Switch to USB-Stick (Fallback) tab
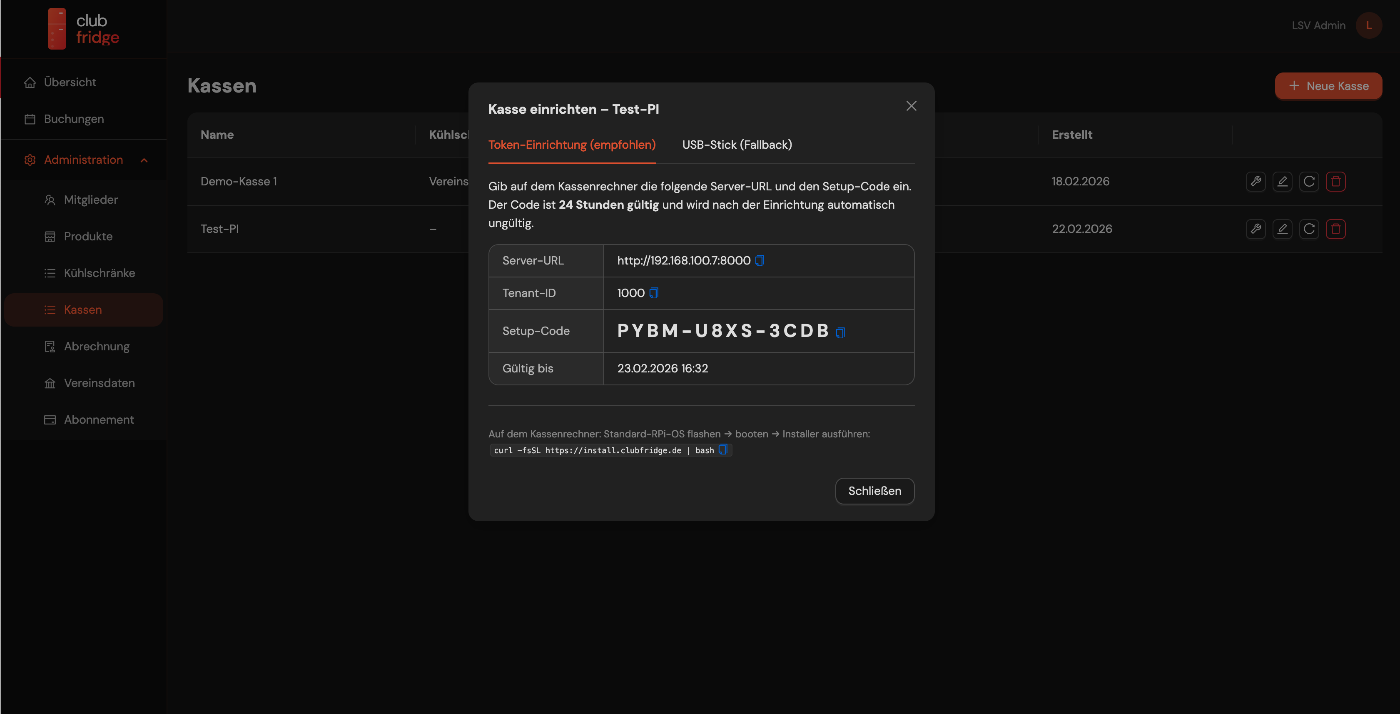1400x714 pixels. click(x=736, y=145)
